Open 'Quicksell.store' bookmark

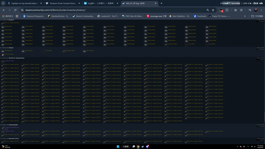pyautogui.click(x=59, y=16)
